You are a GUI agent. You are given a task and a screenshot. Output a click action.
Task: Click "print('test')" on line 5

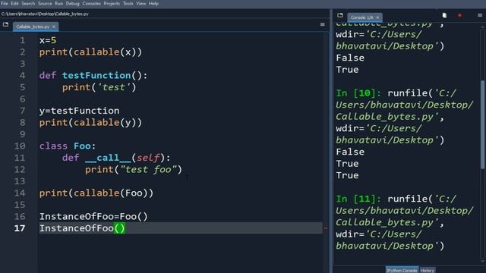tap(99, 88)
